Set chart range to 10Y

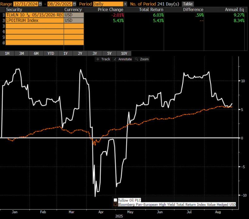click(x=124, y=54)
